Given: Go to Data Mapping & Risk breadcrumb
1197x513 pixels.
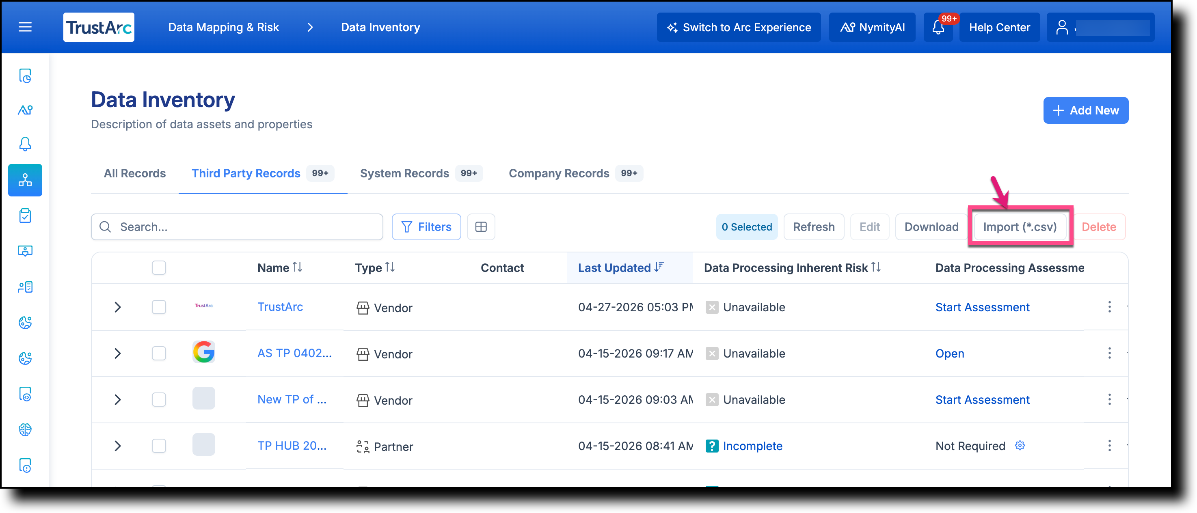Looking at the screenshot, I should 223,28.
